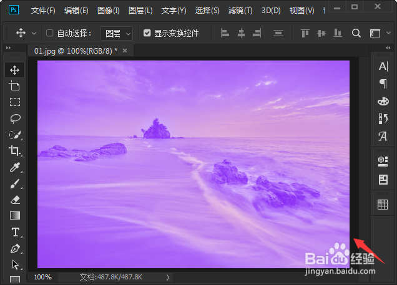Click the Photoshop Ps logo icon
Viewport: 397px width, 285px height.
point(14,10)
